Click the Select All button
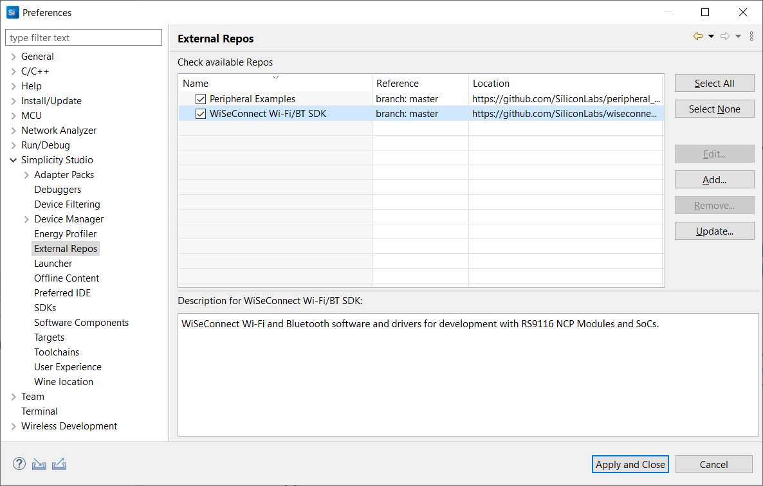Screen dimensions: 763x486 pyautogui.click(x=714, y=83)
